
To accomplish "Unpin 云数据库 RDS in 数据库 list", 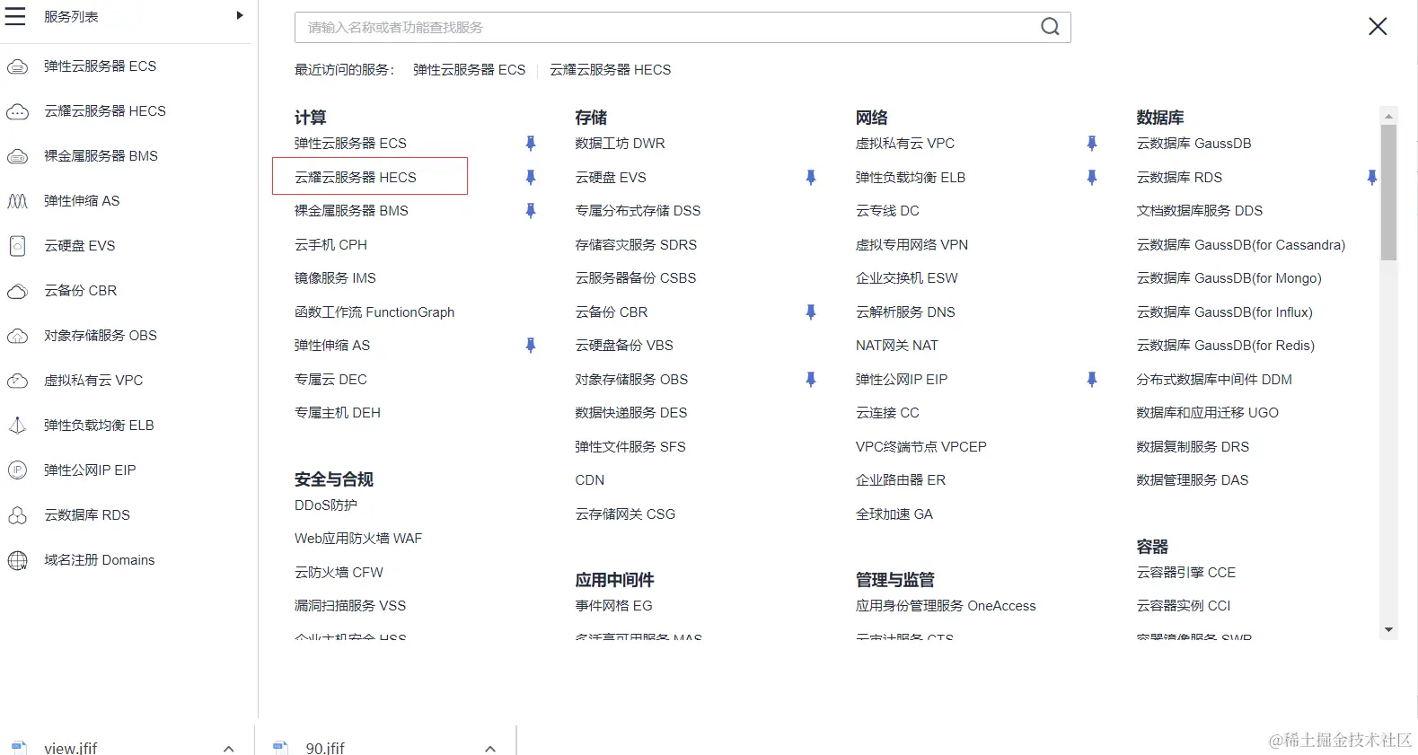I will [1372, 178].
